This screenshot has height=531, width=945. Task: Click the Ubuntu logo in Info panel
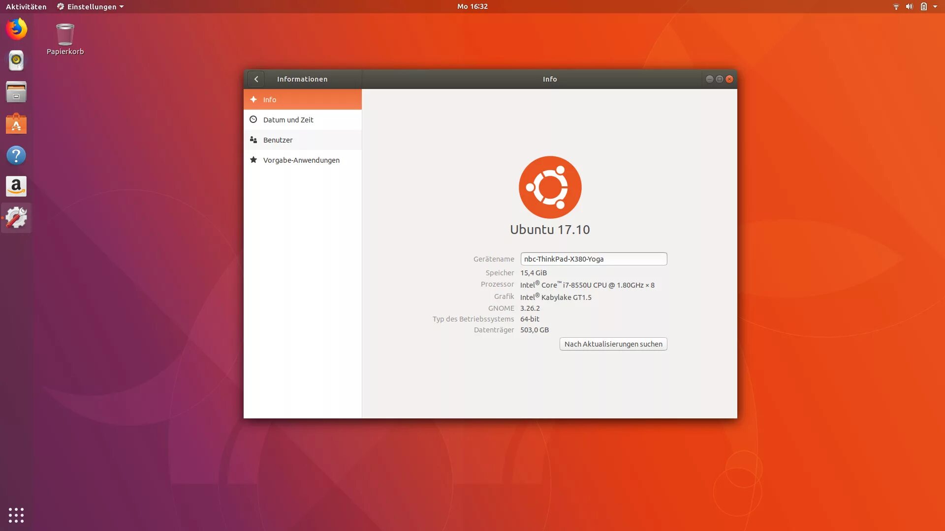550,187
